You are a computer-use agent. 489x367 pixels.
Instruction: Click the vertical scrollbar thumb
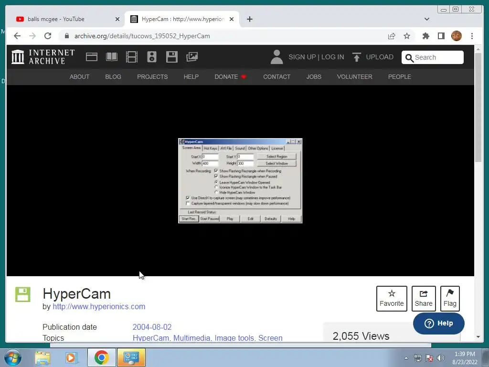pyautogui.click(x=478, y=108)
